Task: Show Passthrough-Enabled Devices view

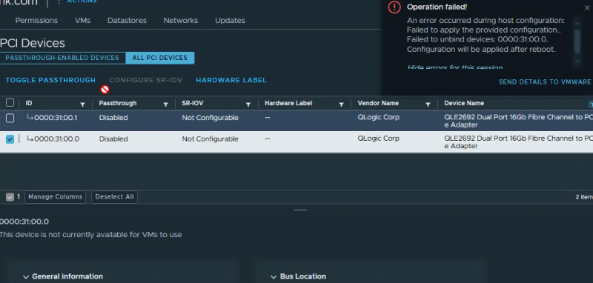Action: coord(62,58)
